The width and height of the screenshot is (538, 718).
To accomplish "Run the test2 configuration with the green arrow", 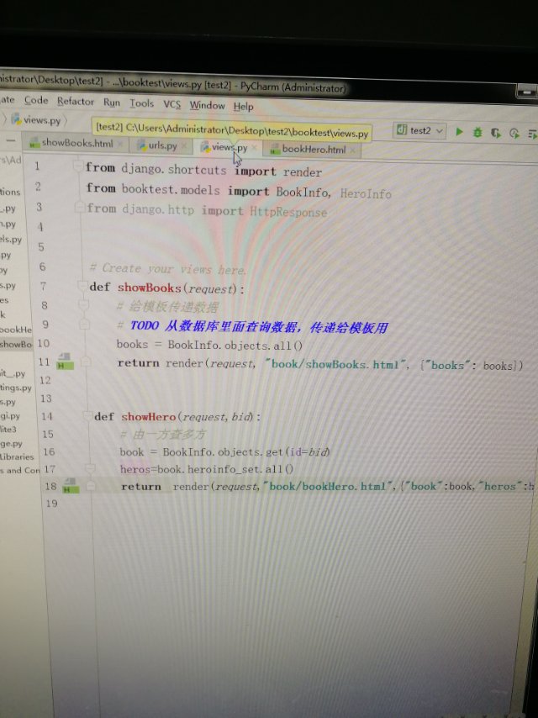I will [x=459, y=132].
